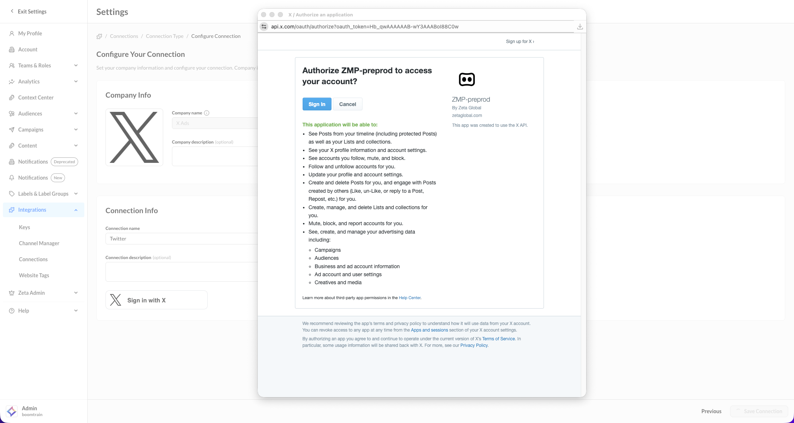Open the Privacy Policy link
The image size is (794, 423).
pyautogui.click(x=474, y=345)
